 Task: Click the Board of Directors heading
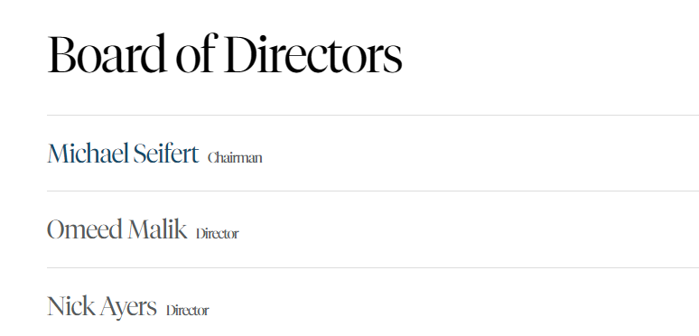[225, 53]
